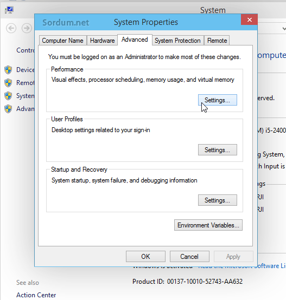Screen dimensions: 286x300
Task: Open the Remote tab
Action: coord(217,41)
